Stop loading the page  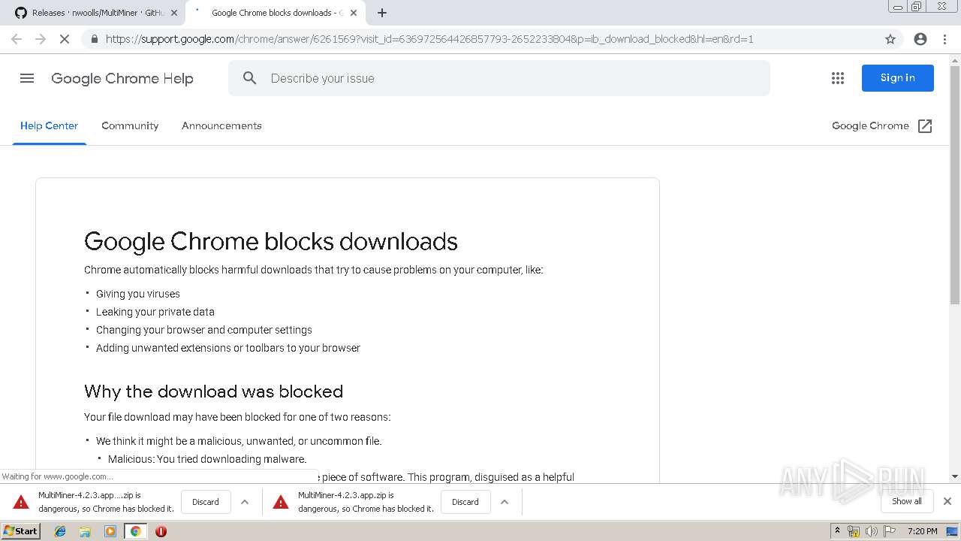65,39
